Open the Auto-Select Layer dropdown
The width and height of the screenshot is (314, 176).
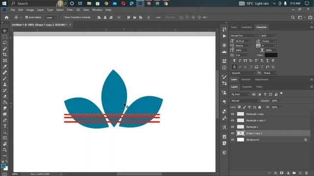click(51, 18)
